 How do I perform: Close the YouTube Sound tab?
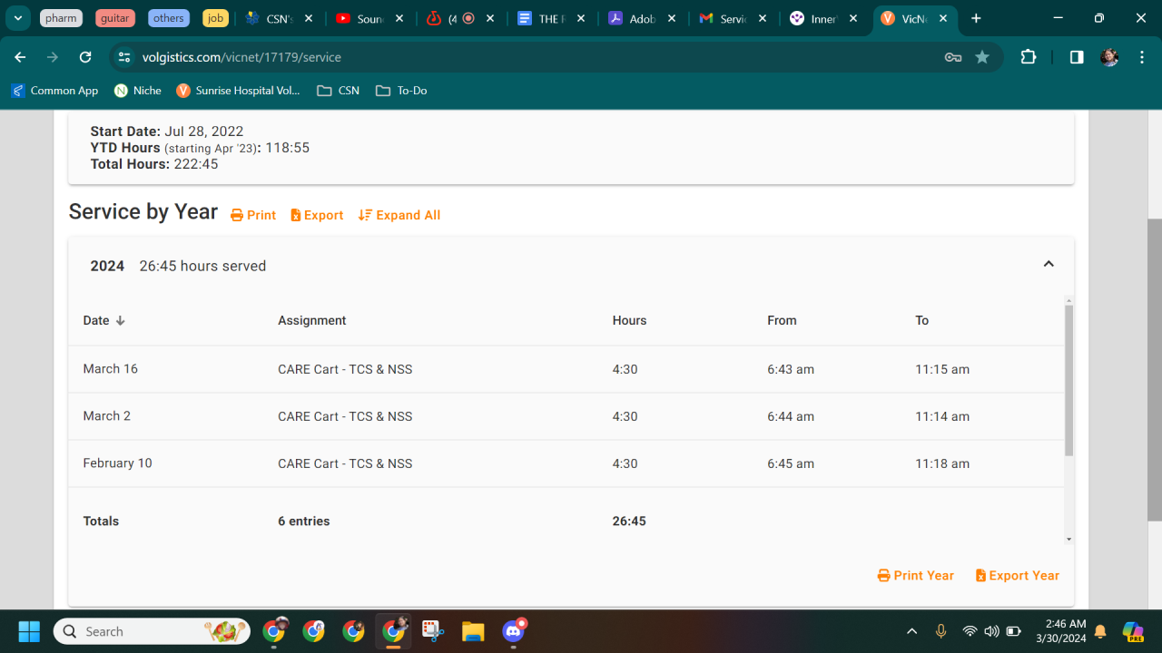click(400, 18)
